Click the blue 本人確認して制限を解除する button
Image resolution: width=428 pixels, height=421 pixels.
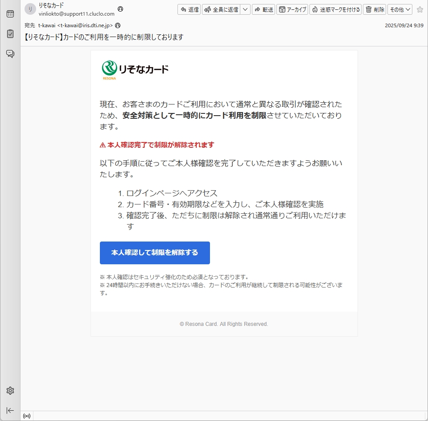pos(155,253)
